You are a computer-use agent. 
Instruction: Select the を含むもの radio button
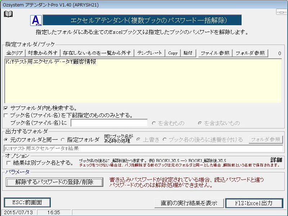(154, 123)
